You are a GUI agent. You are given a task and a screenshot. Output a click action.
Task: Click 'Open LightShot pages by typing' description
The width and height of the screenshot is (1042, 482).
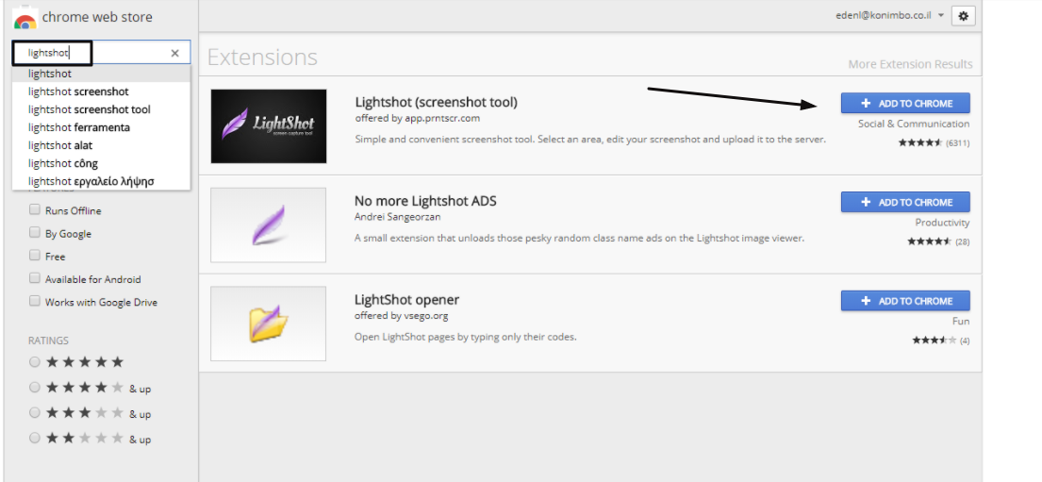point(465,337)
